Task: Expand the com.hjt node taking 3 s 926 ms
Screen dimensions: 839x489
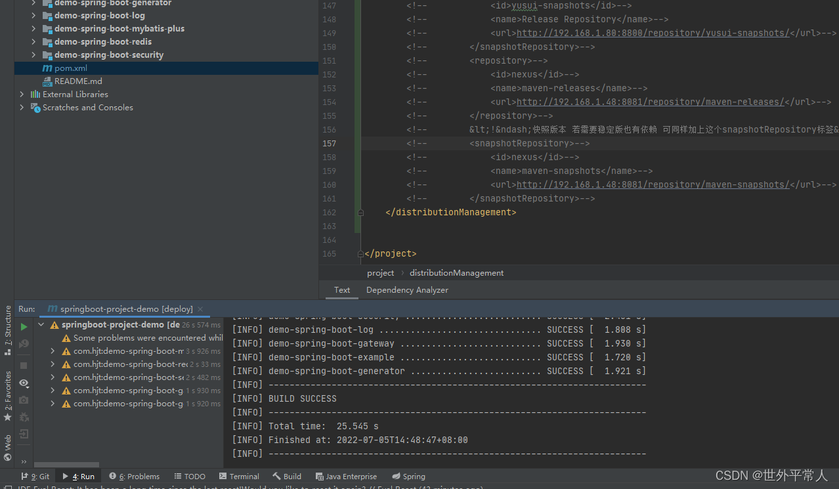Action: 53,351
